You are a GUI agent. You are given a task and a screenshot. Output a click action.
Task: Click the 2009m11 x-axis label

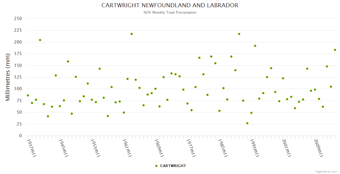pos(318,148)
